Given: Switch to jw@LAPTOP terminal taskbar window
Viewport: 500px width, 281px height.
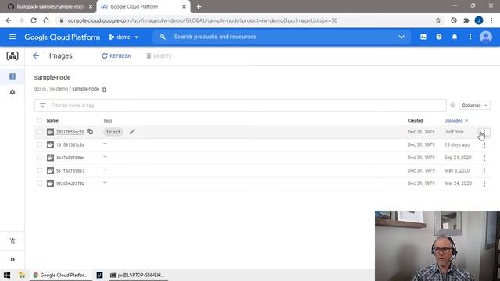Looking at the screenshot, I should tap(137, 276).
